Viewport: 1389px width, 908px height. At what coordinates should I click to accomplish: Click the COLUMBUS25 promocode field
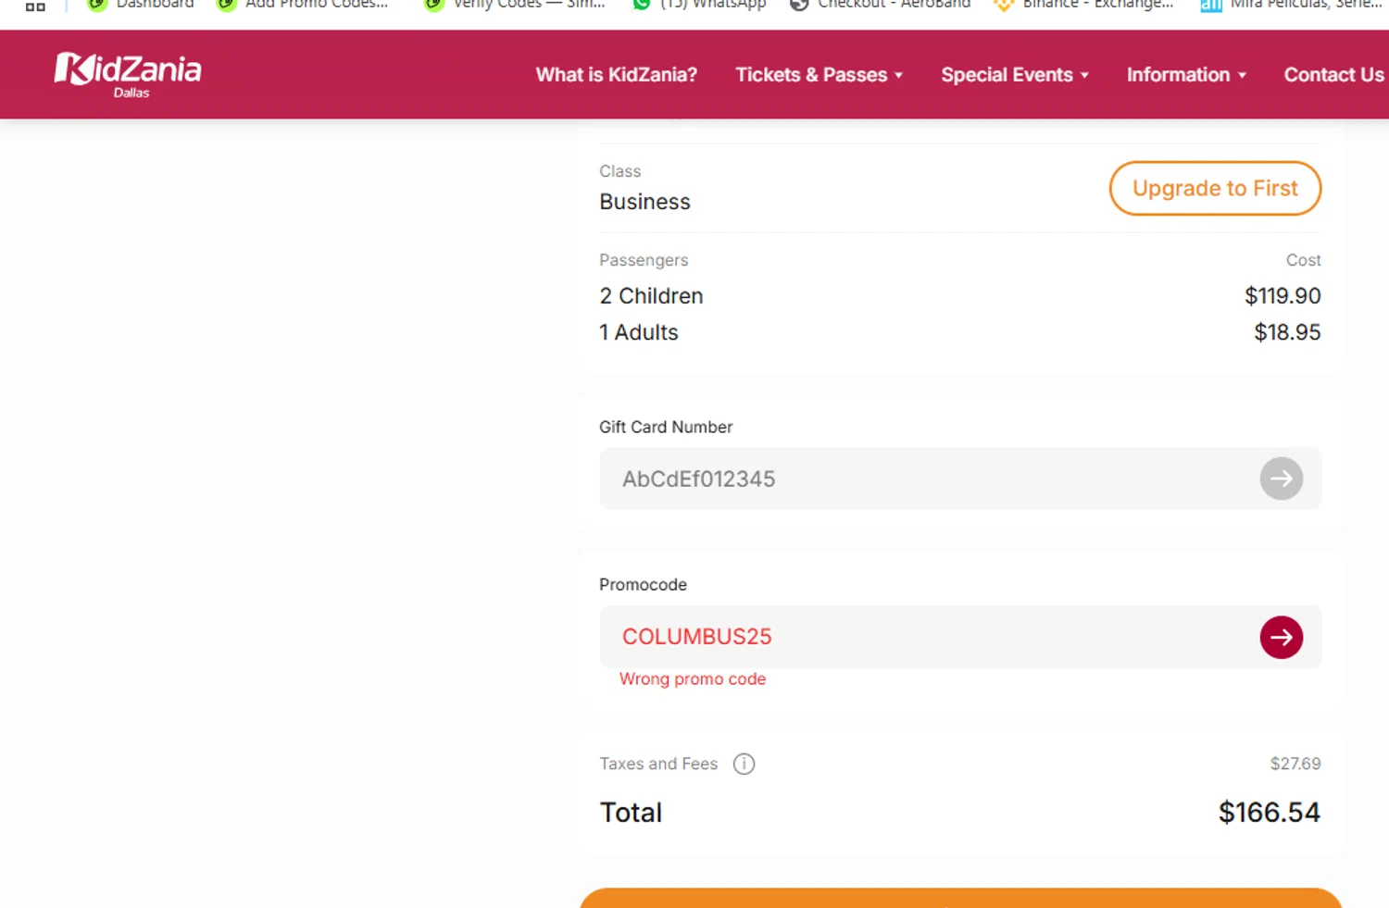[960, 637]
